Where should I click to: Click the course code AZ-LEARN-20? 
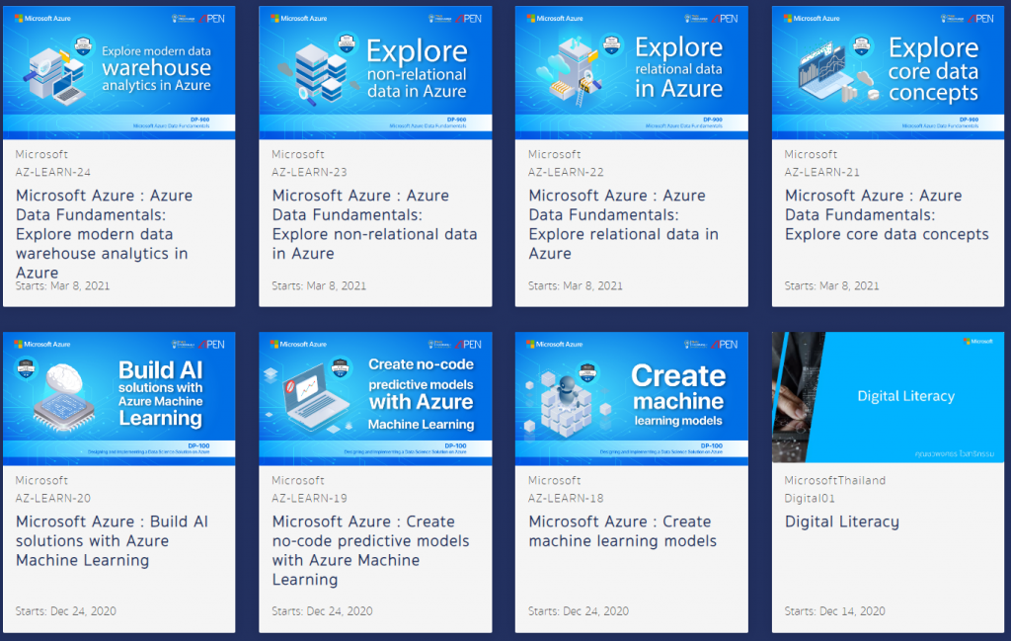[53, 498]
